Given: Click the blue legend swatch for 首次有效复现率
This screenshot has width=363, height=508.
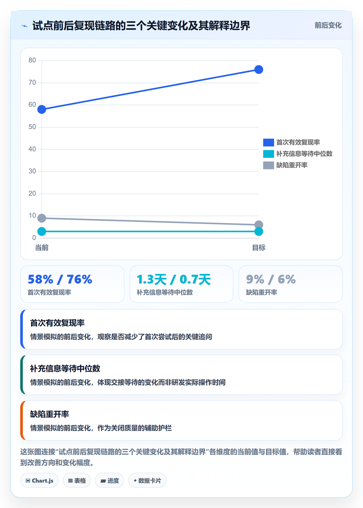Looking at the screenshot, I should [x=268, y=143].
